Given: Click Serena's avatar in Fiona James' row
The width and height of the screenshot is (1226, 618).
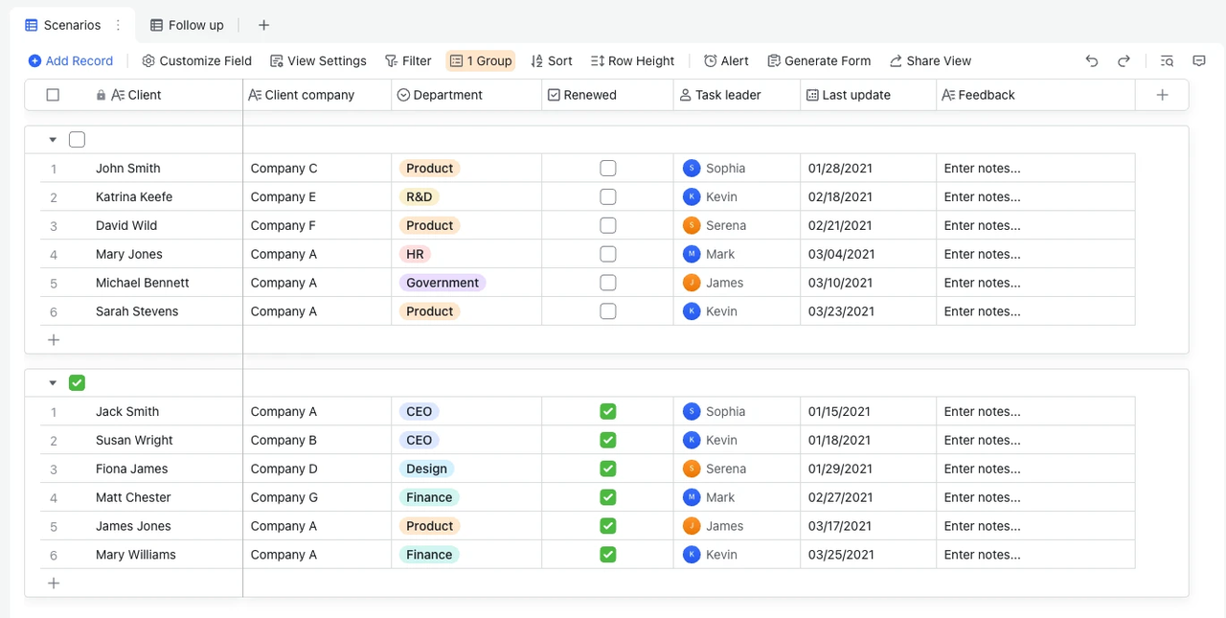Looking at the screenshot, I should pyautogui.click(x=692, y=469).
